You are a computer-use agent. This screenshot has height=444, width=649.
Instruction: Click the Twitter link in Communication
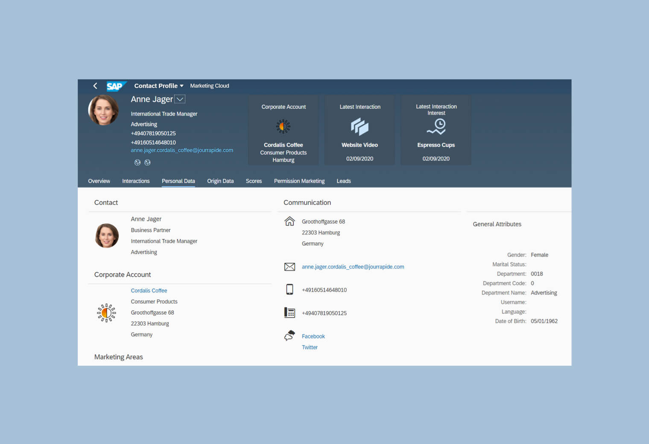pos(310,347)
